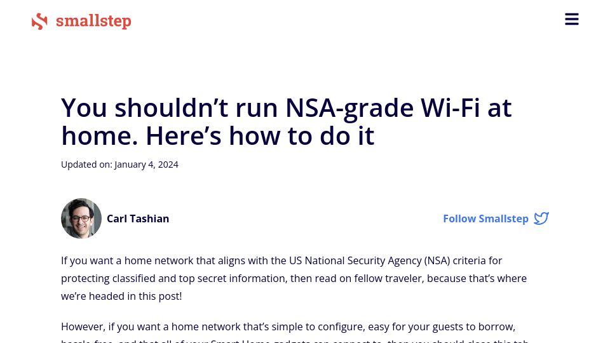Viewport: 610px width, 343px height.
Task: Click the title line "home. Here's how to do it"
Action: [217, 136]
